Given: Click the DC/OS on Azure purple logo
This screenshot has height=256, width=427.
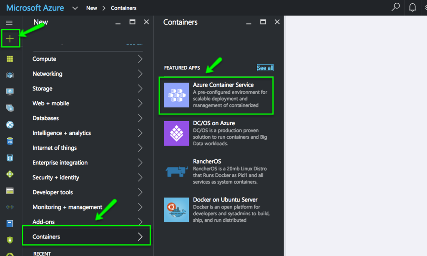Looking at the screenshot, I should [176, 133].
